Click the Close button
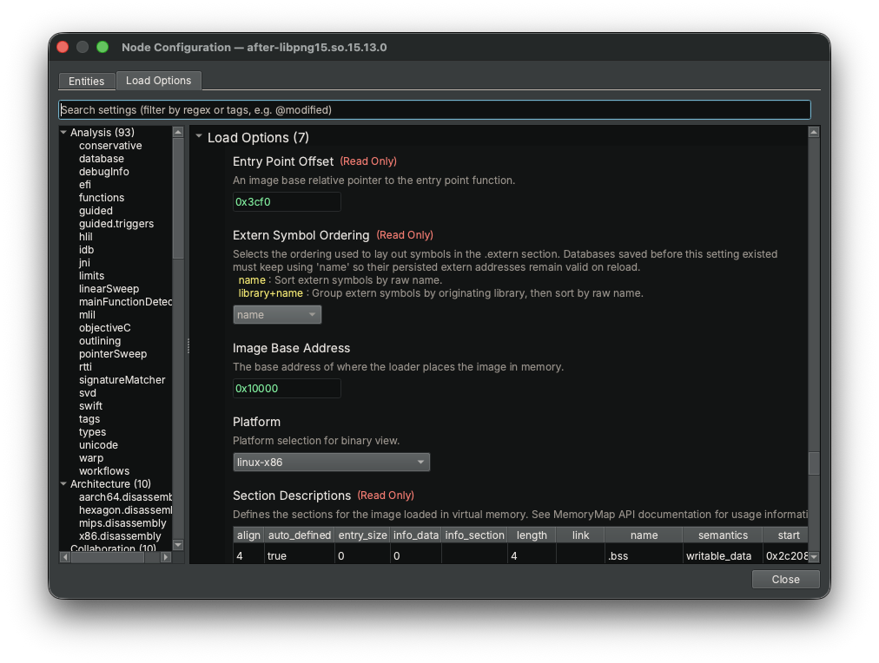 785,579
